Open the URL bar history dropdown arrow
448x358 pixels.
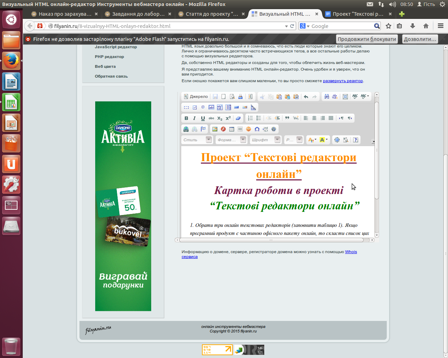[x=286, y=26]
